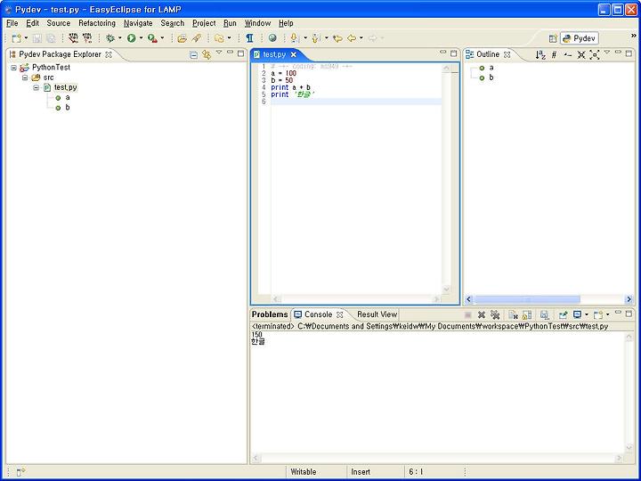
Task: Open Display Selected Console dropdown arrow
Action: pyautogui.click(x=587, y=314)
